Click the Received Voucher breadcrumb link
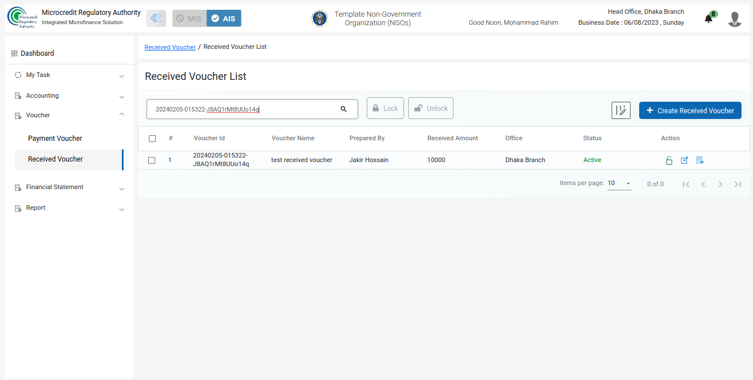This screenshot has width=753, height=380. 170,47
